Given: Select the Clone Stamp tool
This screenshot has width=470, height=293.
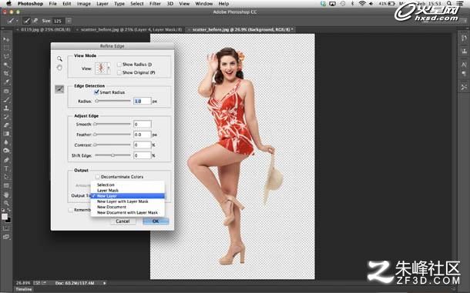Looking at the screenshot, I should 6,108.
